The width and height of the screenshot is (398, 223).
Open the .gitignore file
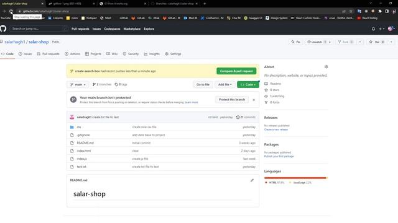click(x=83, y=135)
